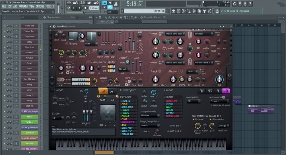
Task: Select the Playlist delete tool
Action: coord(113,17)
